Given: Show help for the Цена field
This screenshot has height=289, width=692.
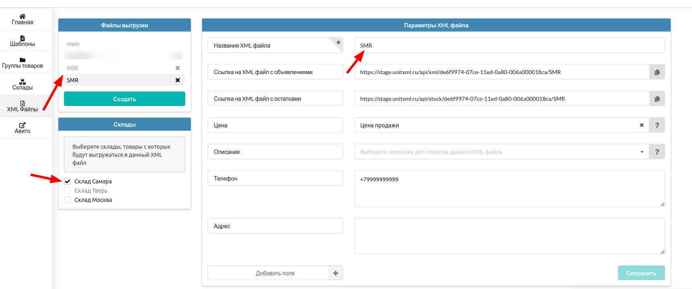Looking at the screenshot, I should coord(657,125).
